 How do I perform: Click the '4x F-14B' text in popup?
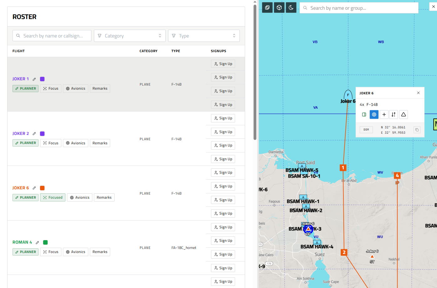pyautogui.click(x=369, y=105)
